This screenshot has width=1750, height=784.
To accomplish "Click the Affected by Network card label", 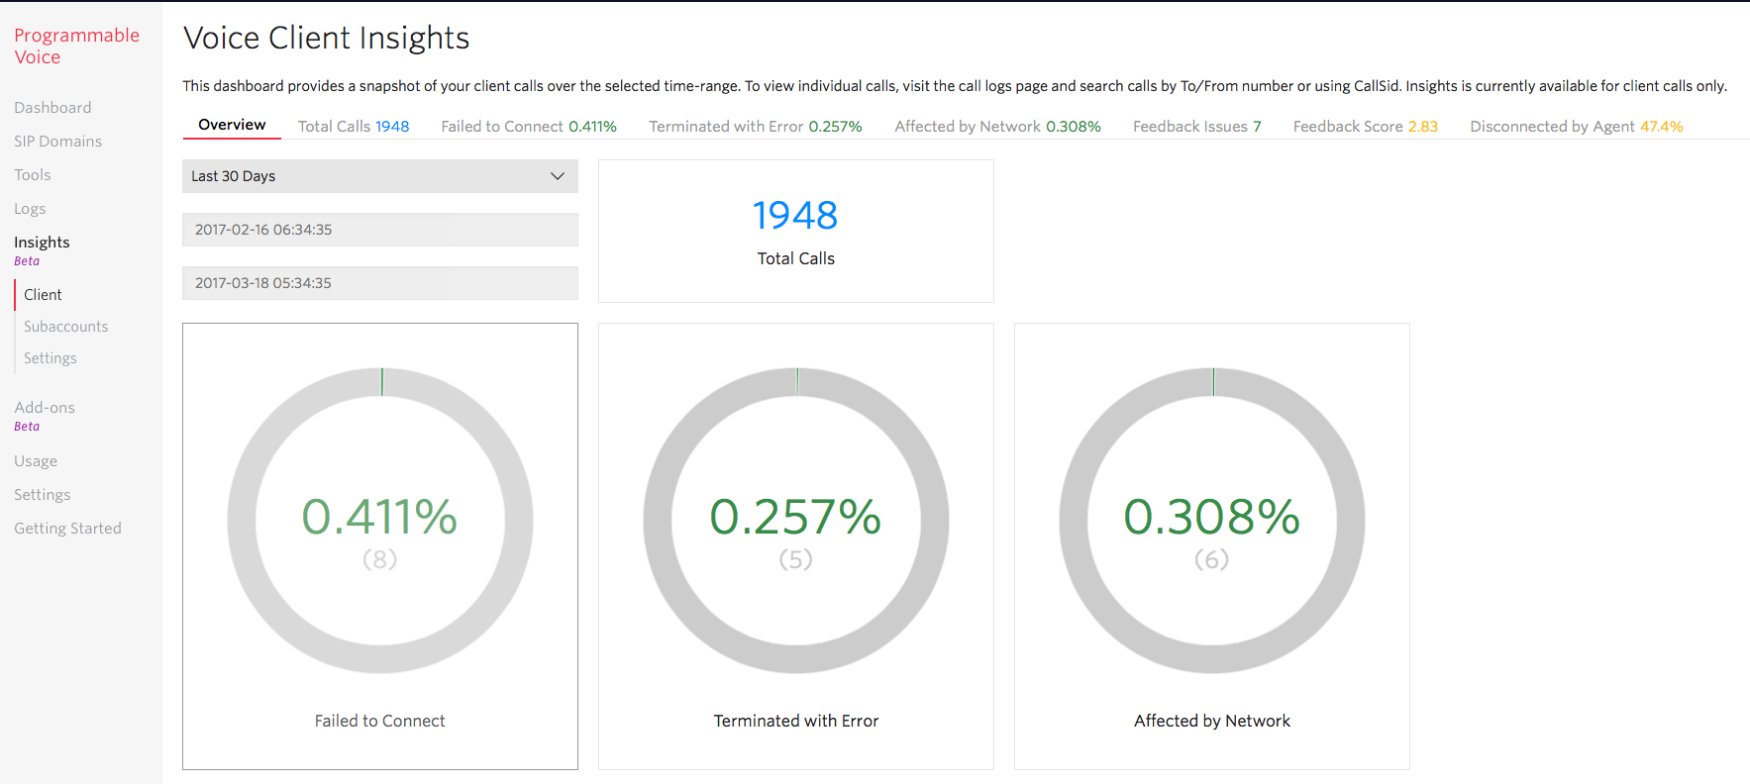I will [x=1212, y=721].
